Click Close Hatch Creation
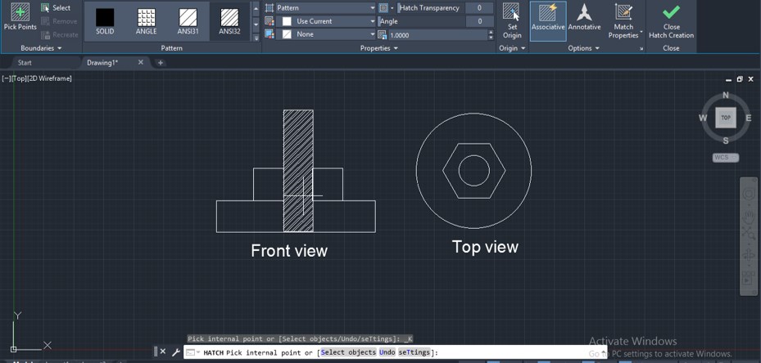This screenshot has height=363, width=761. (x=671, y=21)
